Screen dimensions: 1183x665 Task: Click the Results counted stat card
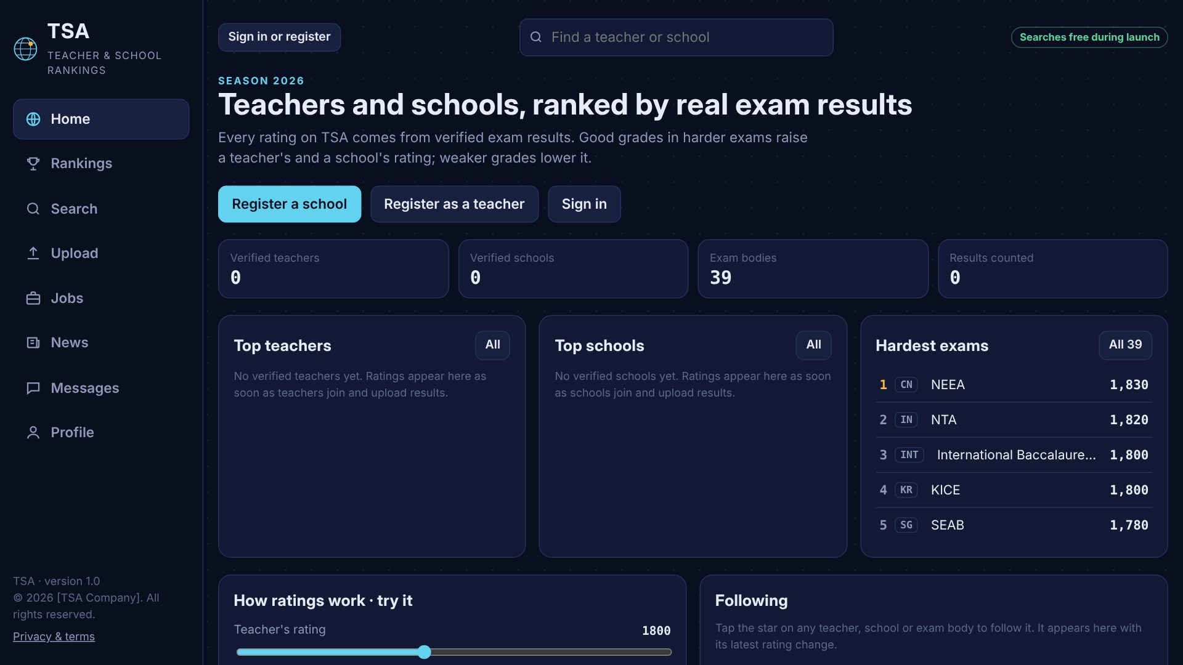[1052, 269]
